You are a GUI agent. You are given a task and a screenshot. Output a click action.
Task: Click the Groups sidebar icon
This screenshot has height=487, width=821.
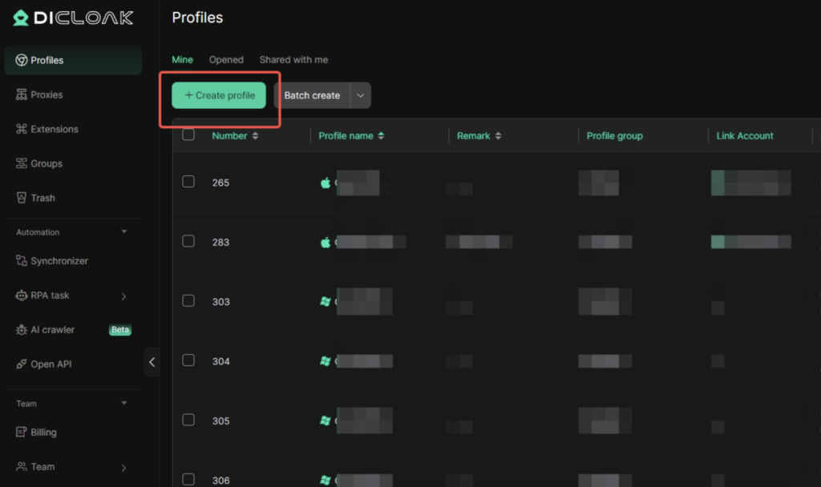click(22, 163)
